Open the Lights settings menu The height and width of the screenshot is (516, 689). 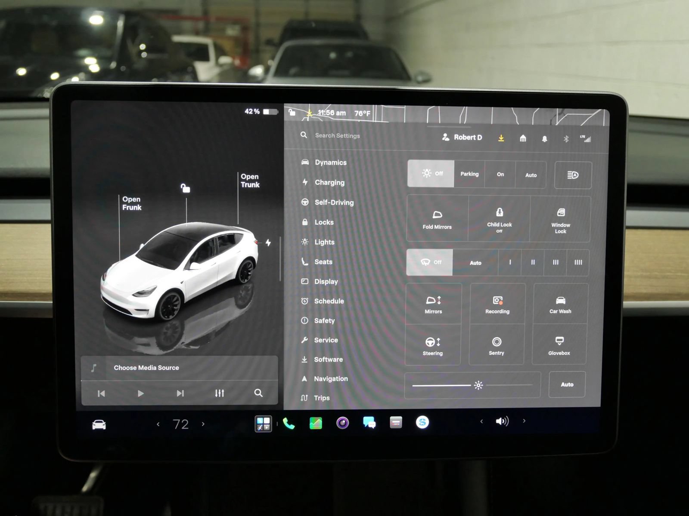[318, 242]
